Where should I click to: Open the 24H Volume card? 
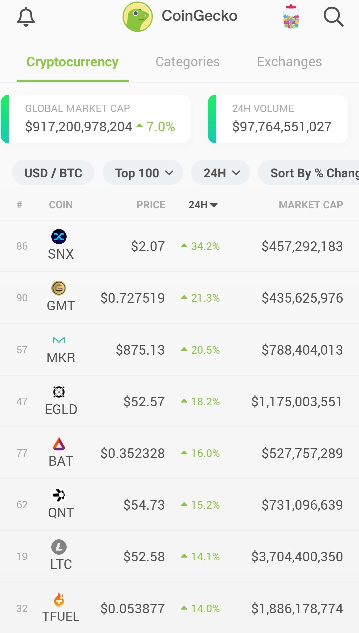coord(278,119)
